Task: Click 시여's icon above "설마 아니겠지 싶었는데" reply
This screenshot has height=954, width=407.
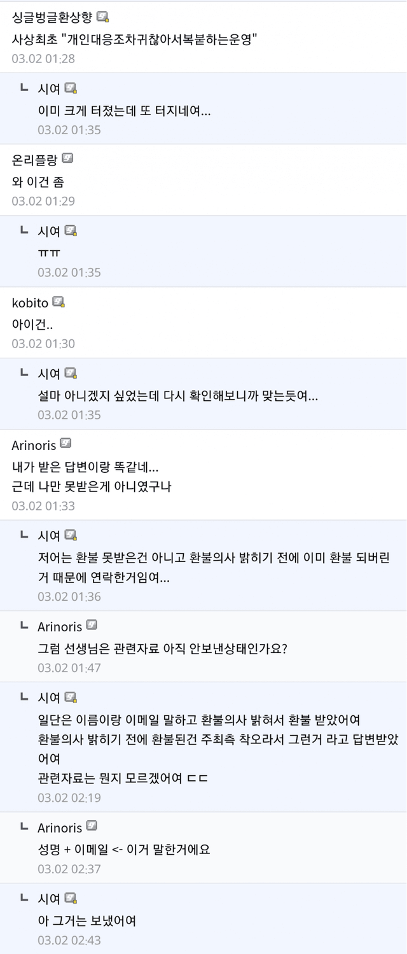Action: coord(71,373)
